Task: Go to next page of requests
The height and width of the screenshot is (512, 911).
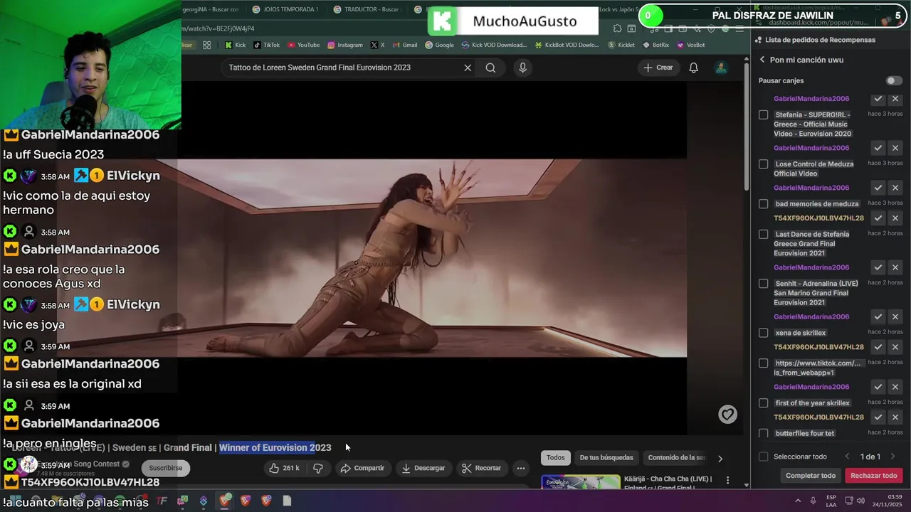Action: [x=892, y=457]
